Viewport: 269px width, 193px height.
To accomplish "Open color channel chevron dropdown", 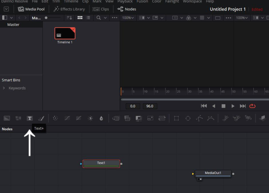I will coord(195,18).
